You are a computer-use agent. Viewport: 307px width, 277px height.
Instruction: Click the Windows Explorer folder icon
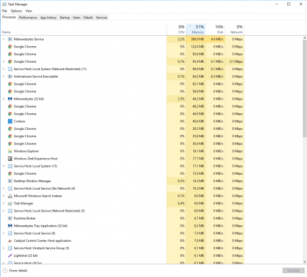point(10,151)
